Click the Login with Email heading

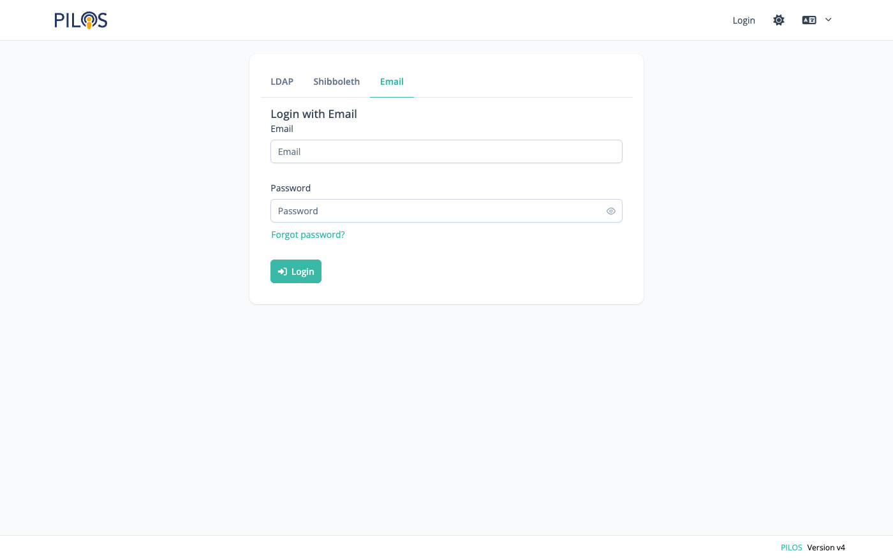click(314, 114)
